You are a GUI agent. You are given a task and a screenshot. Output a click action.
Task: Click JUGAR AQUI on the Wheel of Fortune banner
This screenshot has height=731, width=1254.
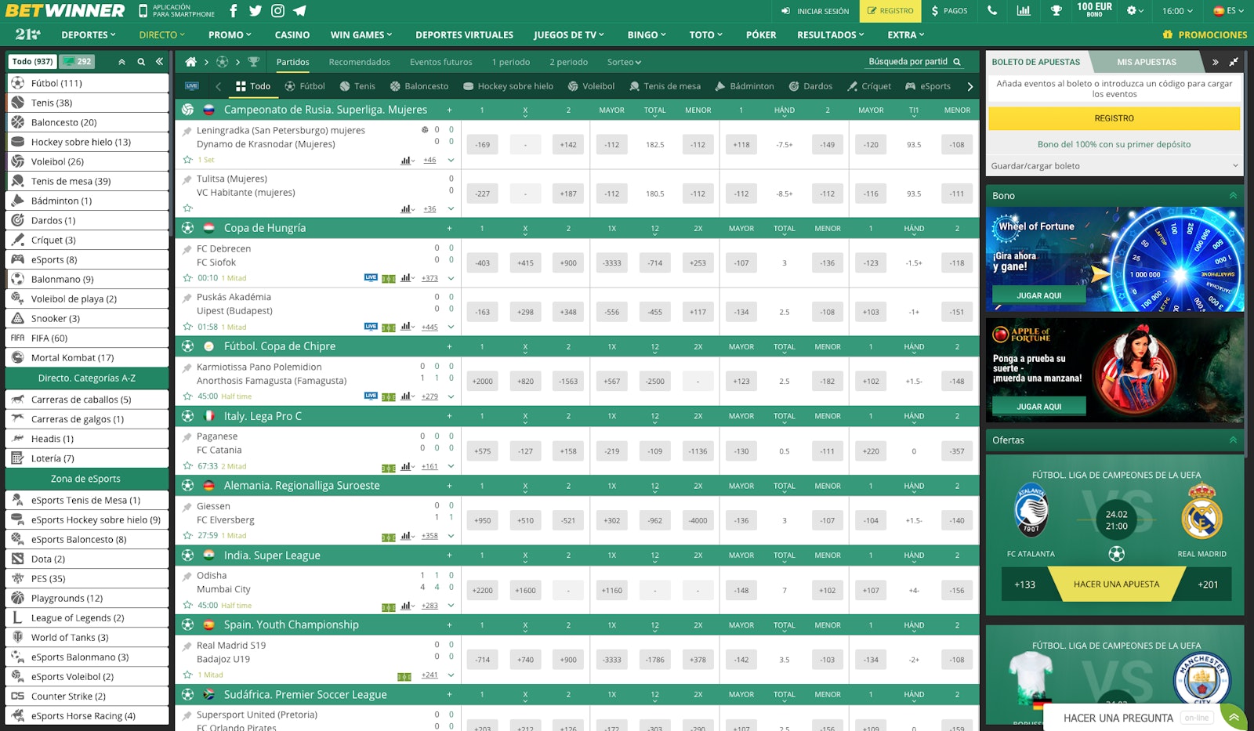pos(1038,295)
